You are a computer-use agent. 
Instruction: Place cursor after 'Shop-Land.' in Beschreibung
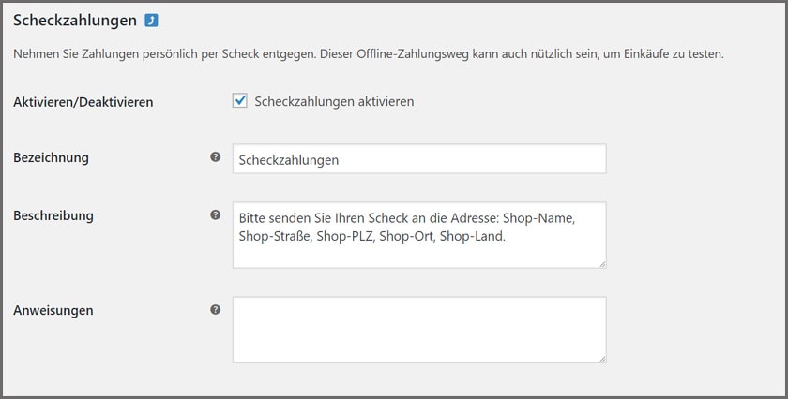[507, 237]
